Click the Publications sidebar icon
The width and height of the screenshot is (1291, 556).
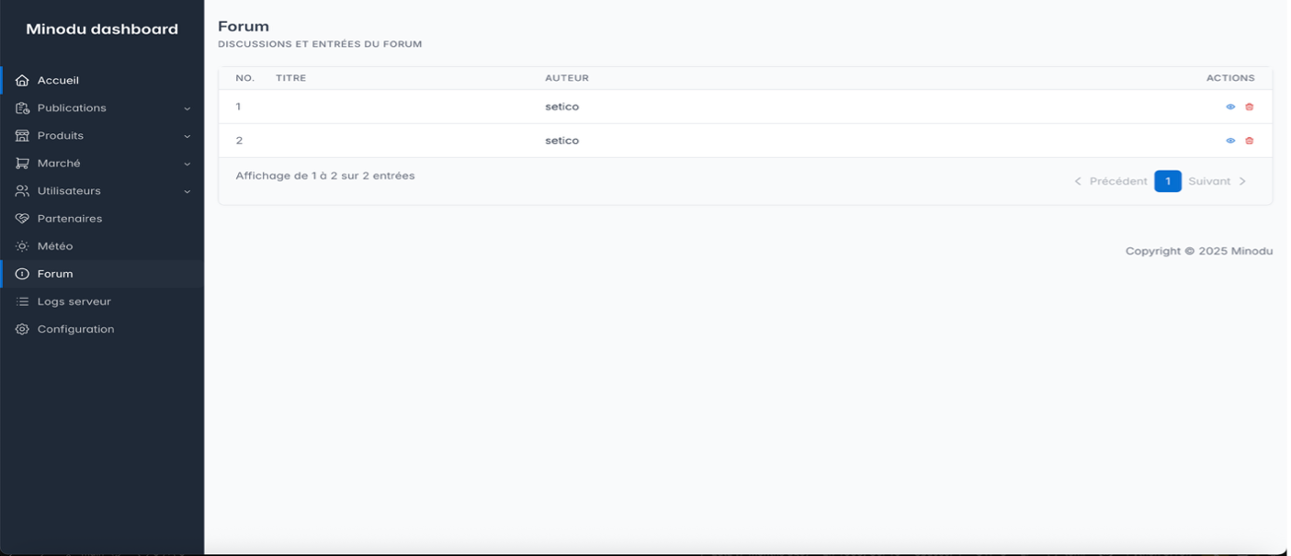(x=22, y=108)
